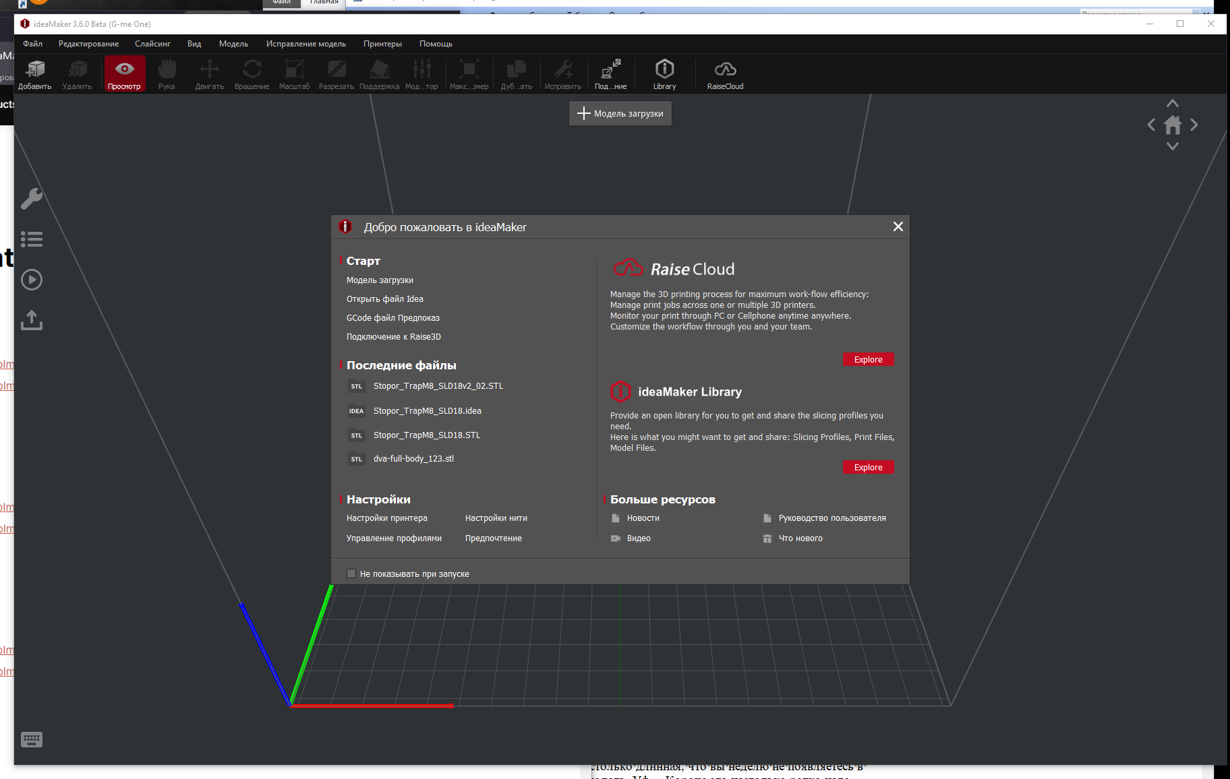Open the Редактирование menu
Viewport: 1230px width, 779px height.
click(89, 44)
